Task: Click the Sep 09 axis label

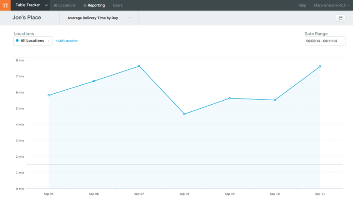Action: click(x=230, y=194)
